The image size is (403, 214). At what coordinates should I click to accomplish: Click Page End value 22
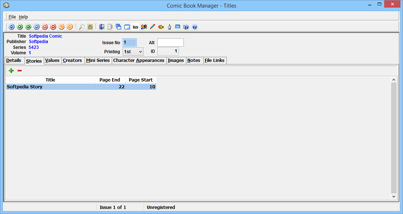(122, 87)
